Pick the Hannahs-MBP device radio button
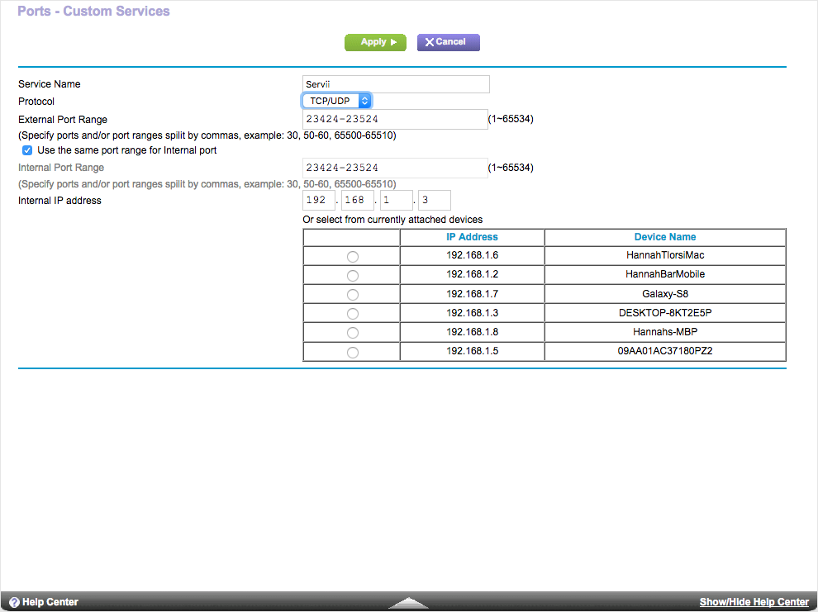The image size is (818, 612). [x=353, y=333]
